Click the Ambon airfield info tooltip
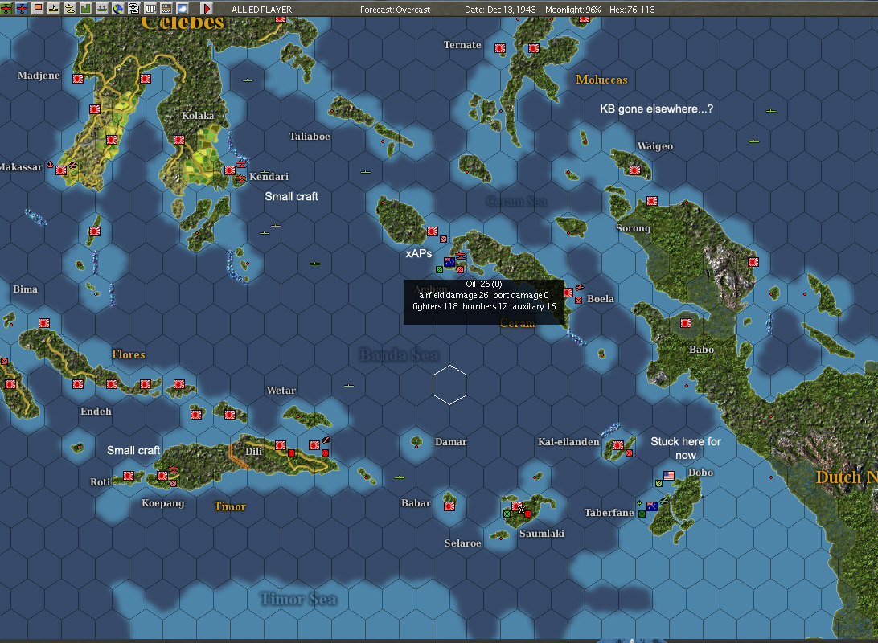878x643 pixels. pyautogui.click(x=484, y=301)
